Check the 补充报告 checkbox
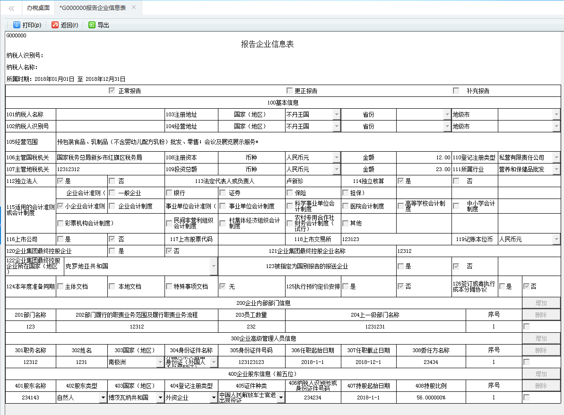The height and width of the screenshot is (415, 564). [456, 90]
